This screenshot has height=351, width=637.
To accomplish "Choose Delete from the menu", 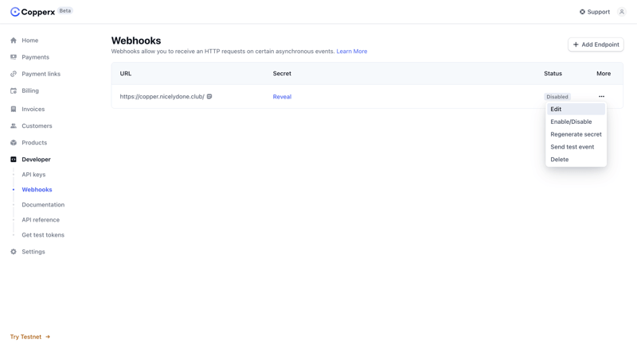I will tap(576, 160).
